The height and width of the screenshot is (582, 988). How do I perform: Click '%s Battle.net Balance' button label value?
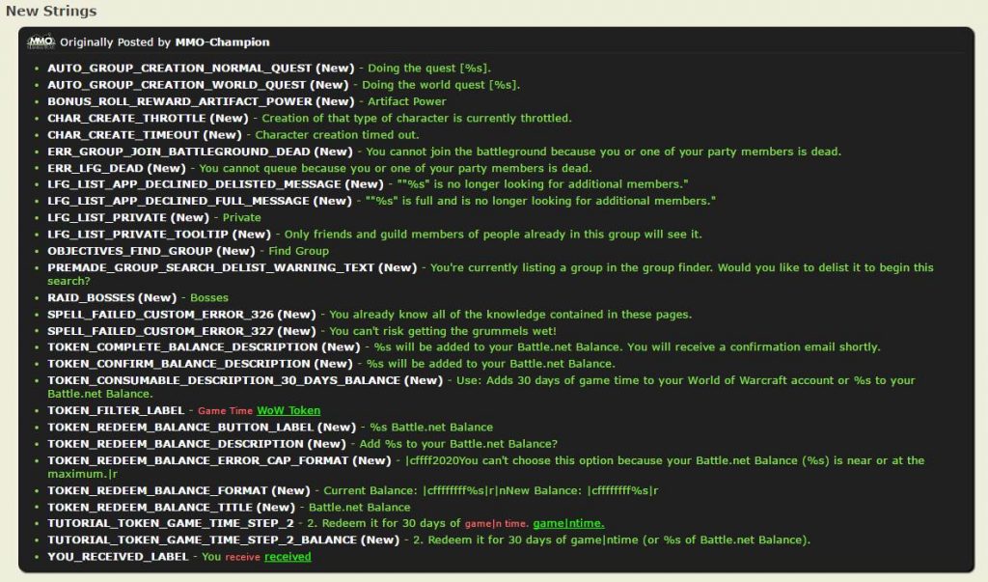(x=431, y=427)
